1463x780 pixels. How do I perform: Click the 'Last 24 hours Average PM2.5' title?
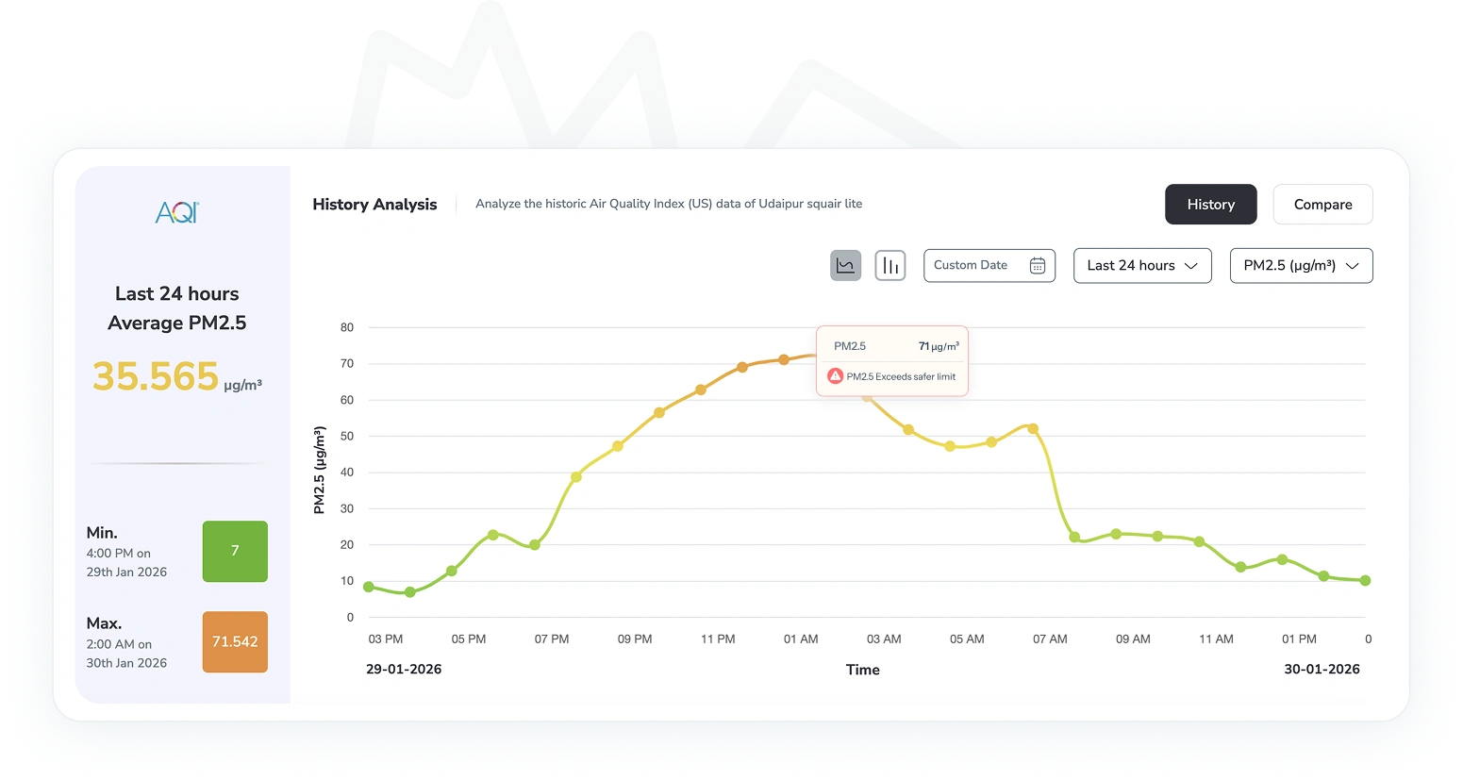(x=177, y=308)
